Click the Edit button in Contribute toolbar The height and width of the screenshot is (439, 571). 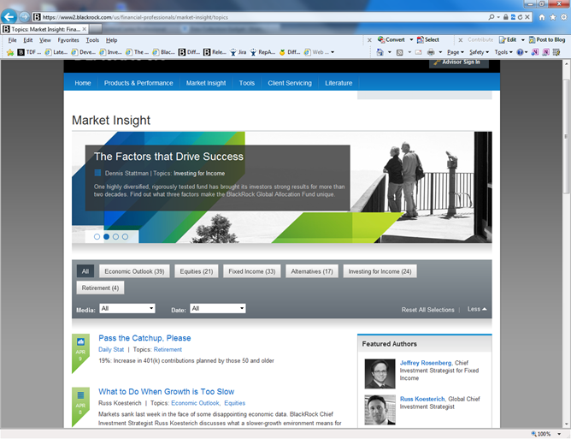pyautogui.click(x=508, y=39)
